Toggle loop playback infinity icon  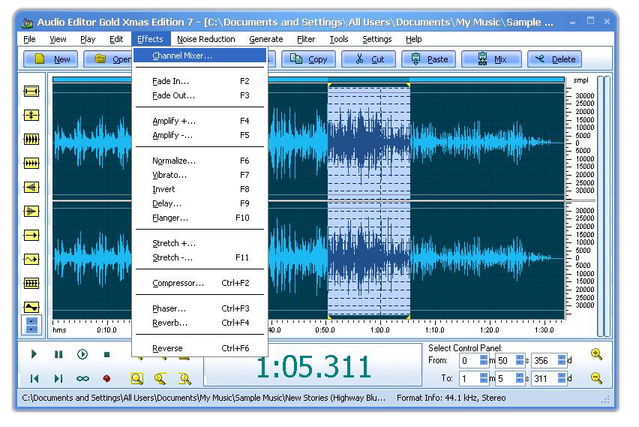[x=82, y=378]
